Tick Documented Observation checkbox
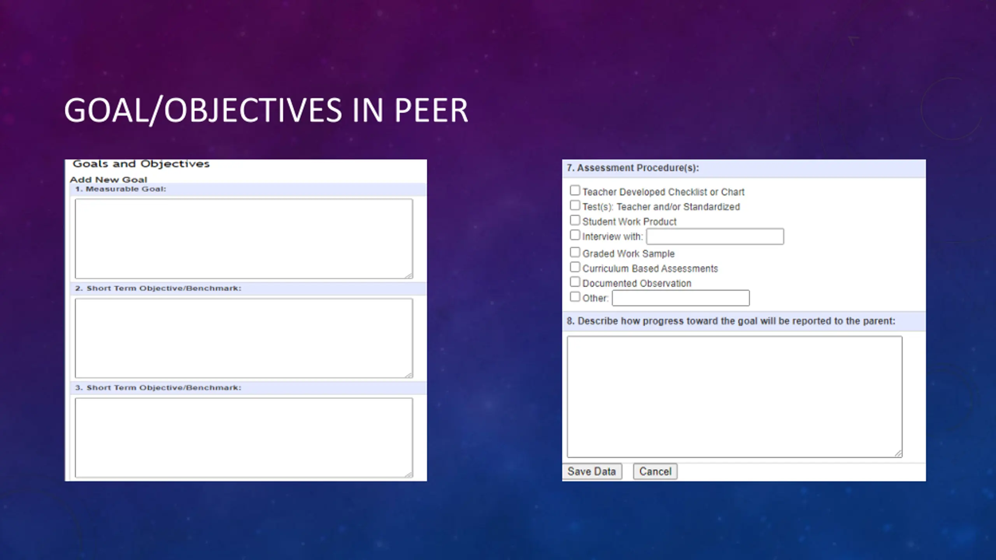Image resolution: width=996 pixels, height=560 pixels. point(575,282)
